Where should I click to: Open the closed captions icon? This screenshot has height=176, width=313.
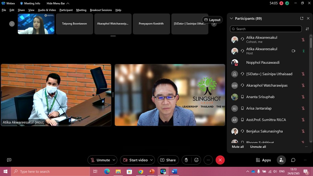pos(9,160)
